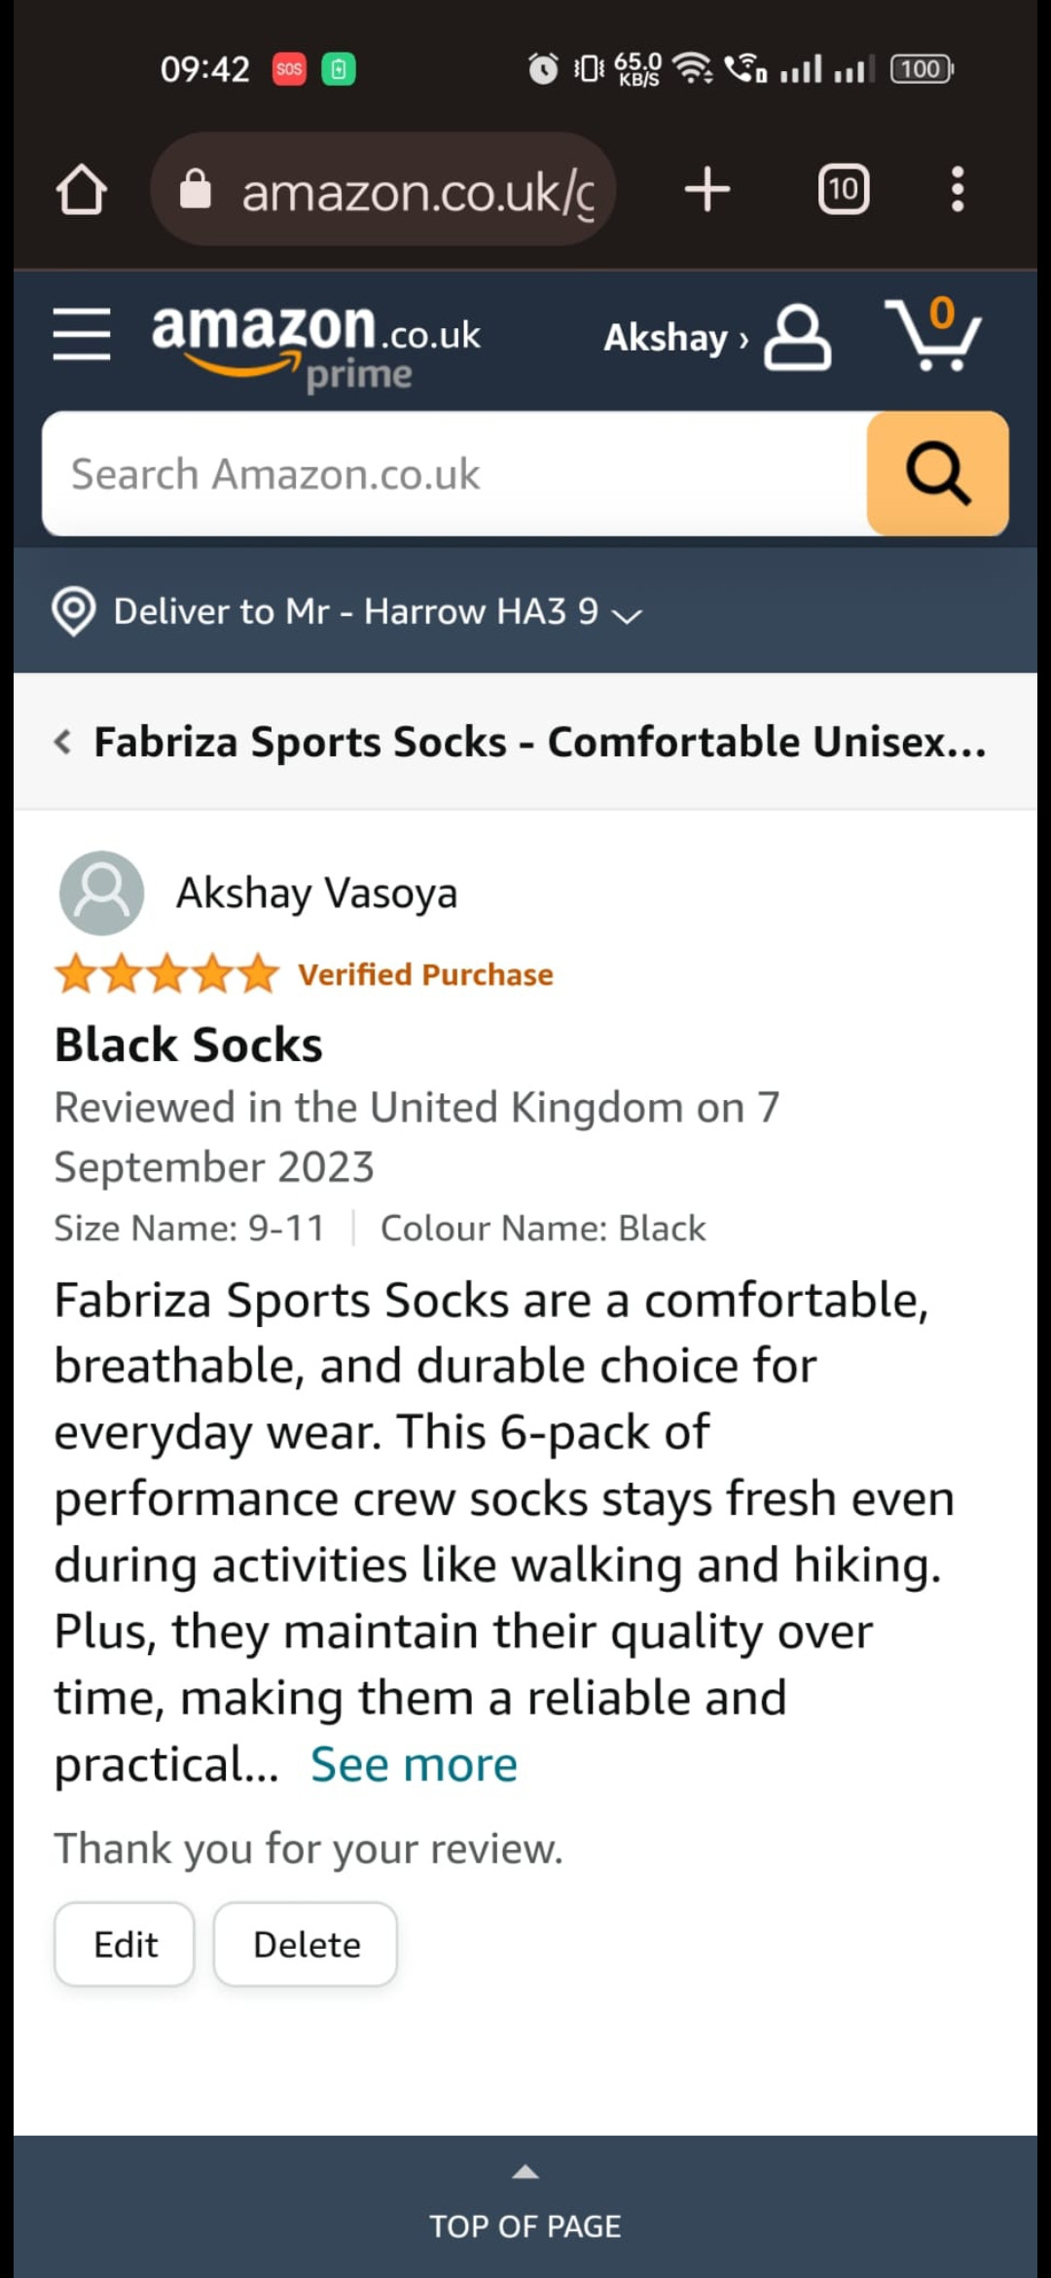Tap the delivery location pin icon
The image size is (1051, 2278).
coord(74,611)
